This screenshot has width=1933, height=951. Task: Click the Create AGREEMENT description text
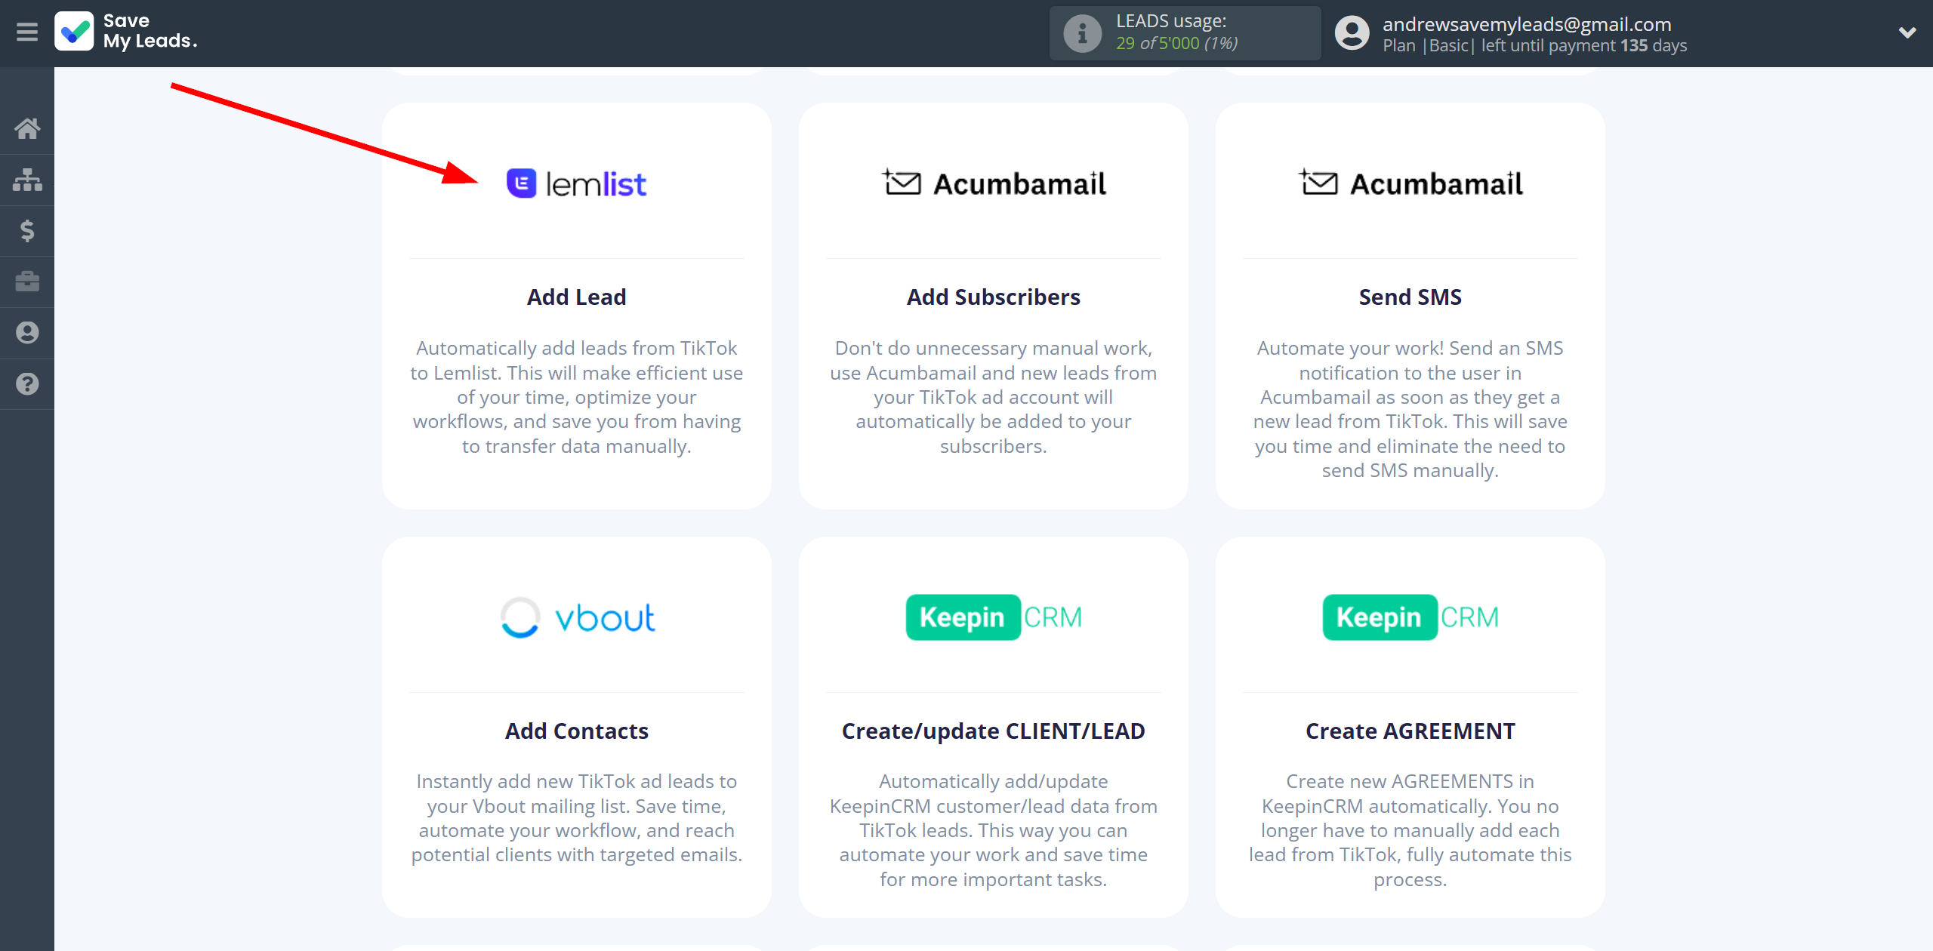pos(1410,830)
